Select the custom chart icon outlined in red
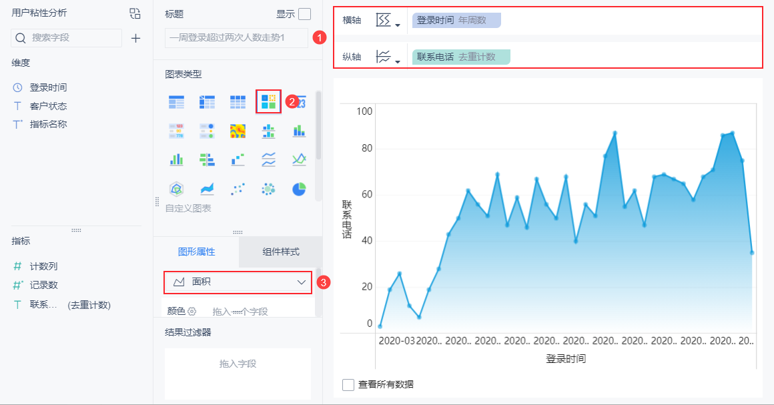This screenshot has height=405, width=774. (x=268, y=101)
